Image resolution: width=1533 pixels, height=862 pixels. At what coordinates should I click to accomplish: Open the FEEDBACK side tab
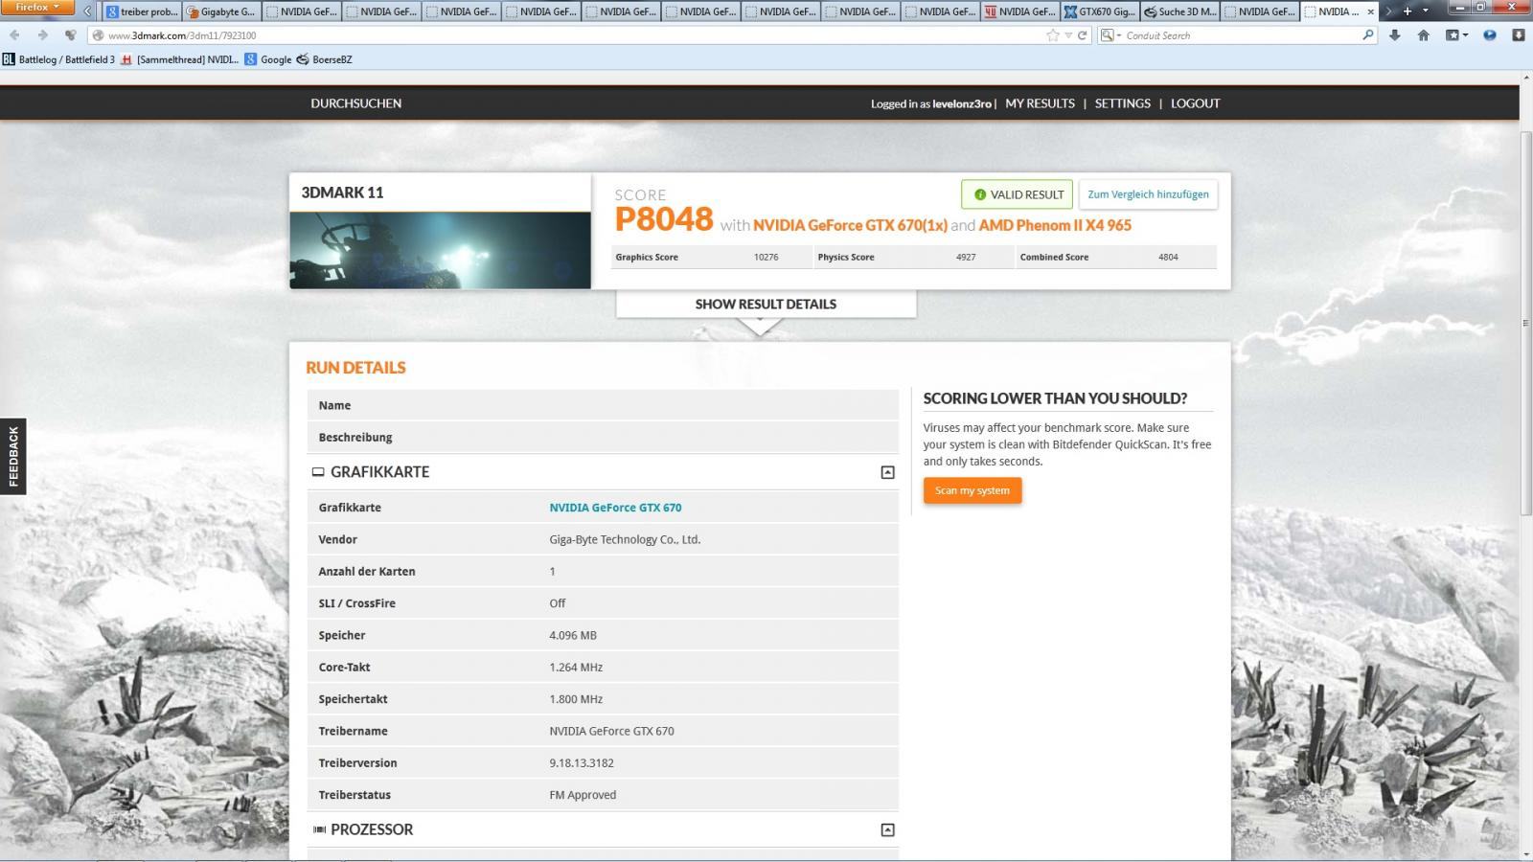(x=13, y=457)
